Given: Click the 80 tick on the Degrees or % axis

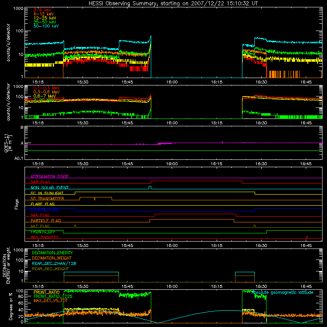Looking at the screenshot, I should [x=21, y=296].
